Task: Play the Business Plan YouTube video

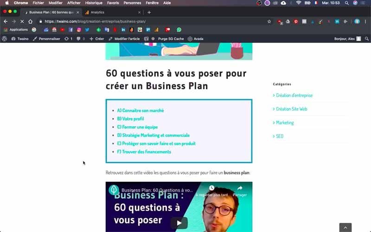Action: pos(179,223)
